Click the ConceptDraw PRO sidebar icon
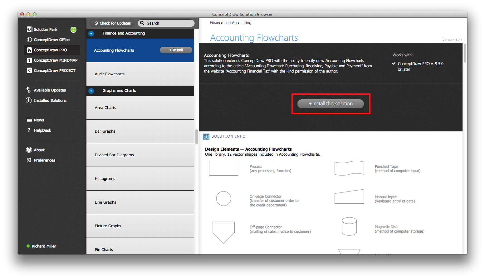Screen dimensions: 485x279 [x=29, y=50]
